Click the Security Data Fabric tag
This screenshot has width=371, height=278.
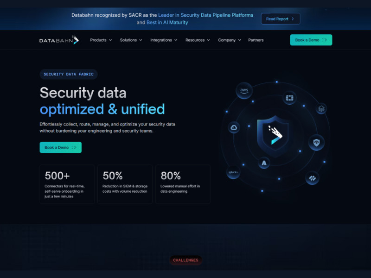69,74
